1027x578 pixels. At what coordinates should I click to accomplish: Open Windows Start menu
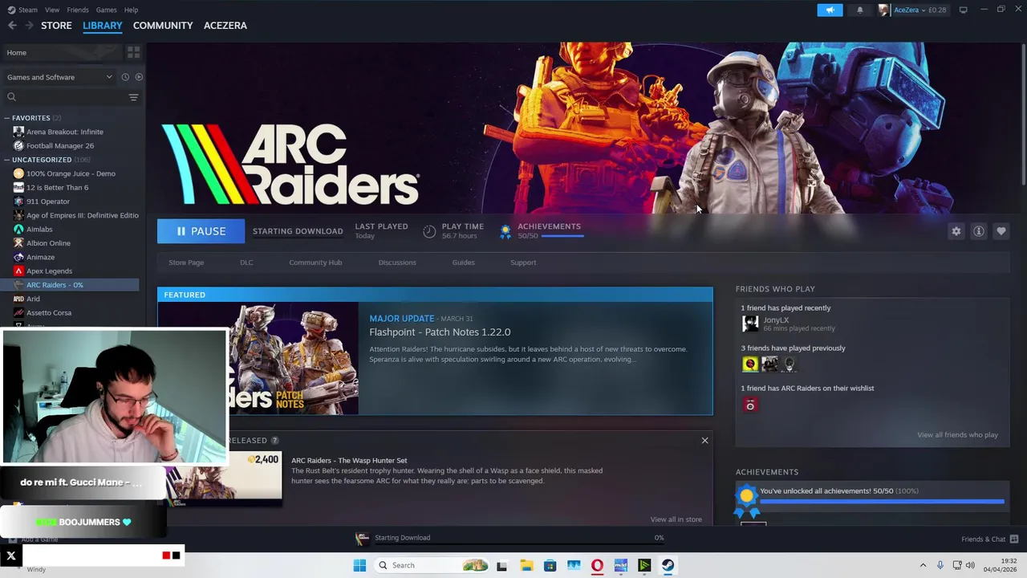coord(359,565)
